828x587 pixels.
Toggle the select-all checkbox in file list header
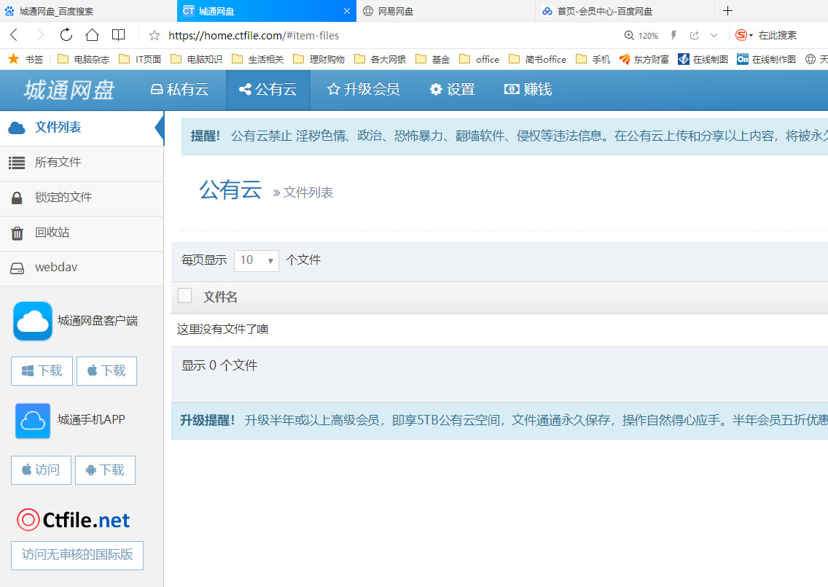click(x=185, y=295)
